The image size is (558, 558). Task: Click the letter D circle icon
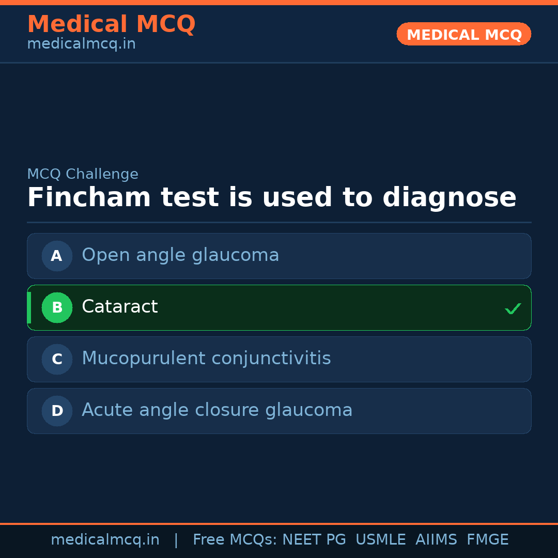coord(57,411)
